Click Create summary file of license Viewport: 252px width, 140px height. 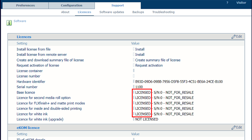(157, 60)
